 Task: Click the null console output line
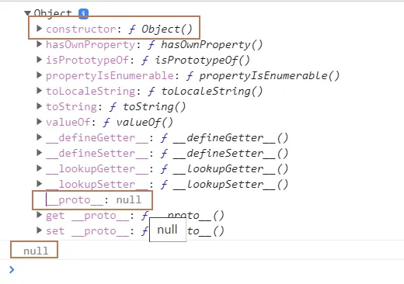[36, 251]
